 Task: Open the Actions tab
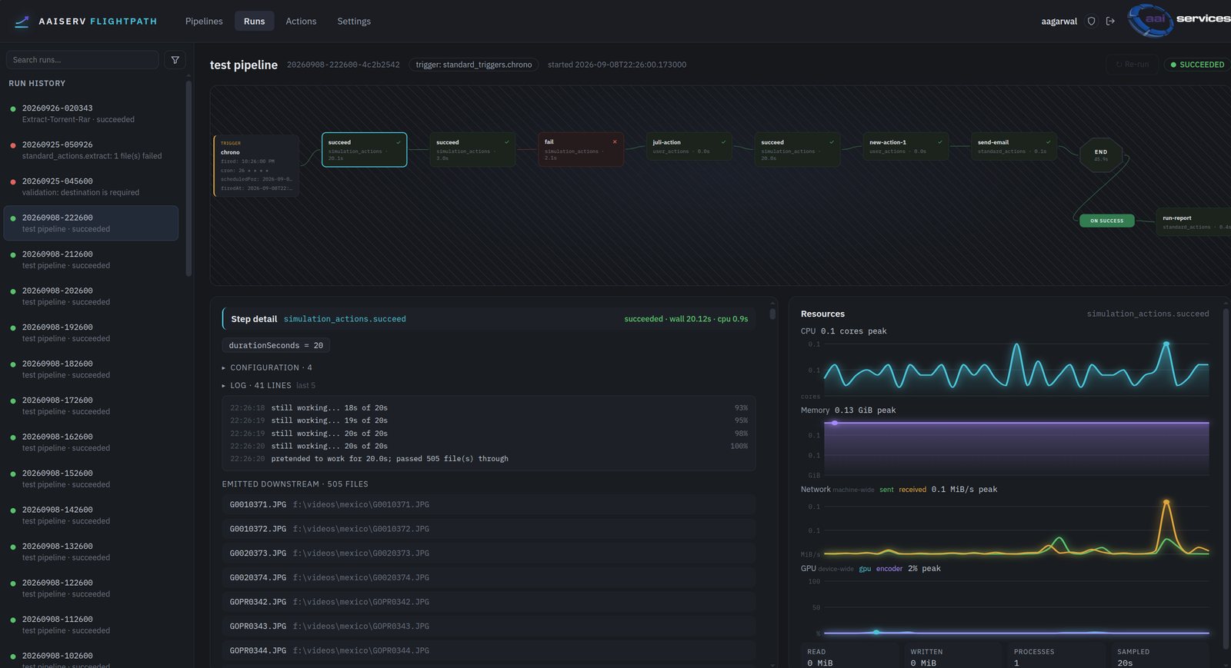(301, 22)
